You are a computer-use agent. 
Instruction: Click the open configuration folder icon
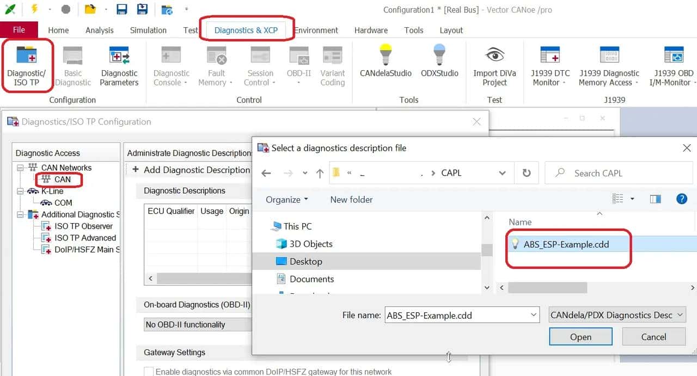90,9
